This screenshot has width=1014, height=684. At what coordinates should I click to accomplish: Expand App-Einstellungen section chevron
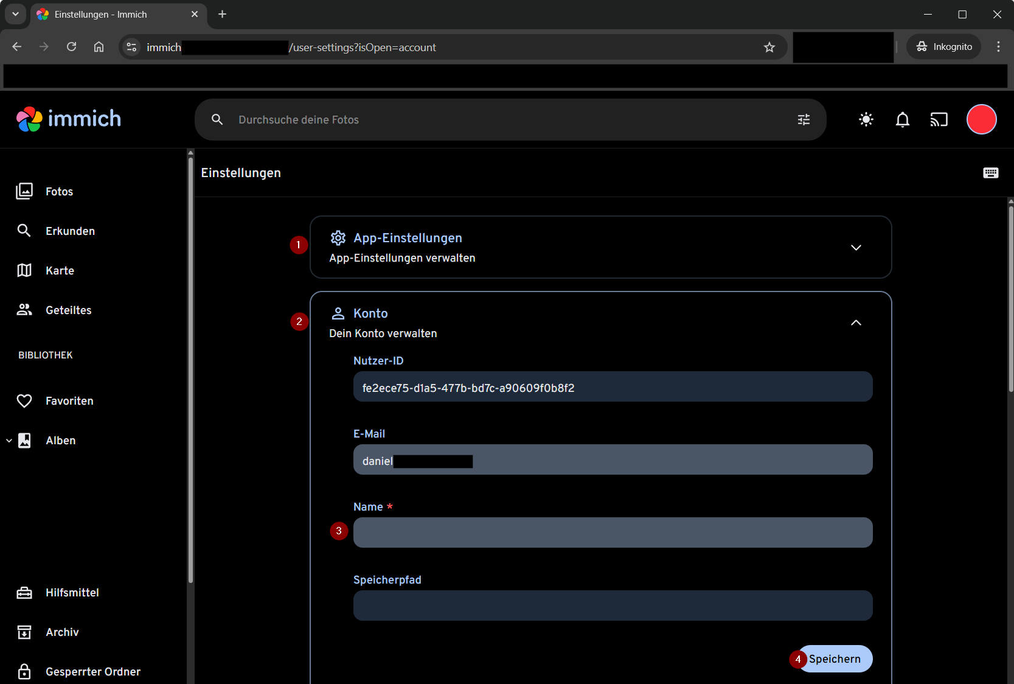pyautogui.click(x=856, y=248)
